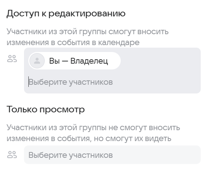This screenshot has height=172, width=208.
Task: Click the editing-group description about changing calendar events
Action: 88,37
